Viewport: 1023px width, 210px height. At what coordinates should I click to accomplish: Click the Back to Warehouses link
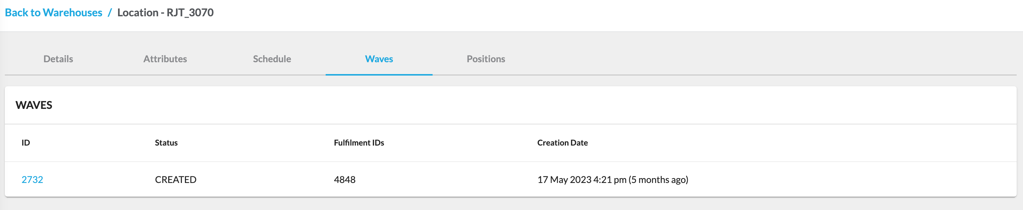(53, 13)
